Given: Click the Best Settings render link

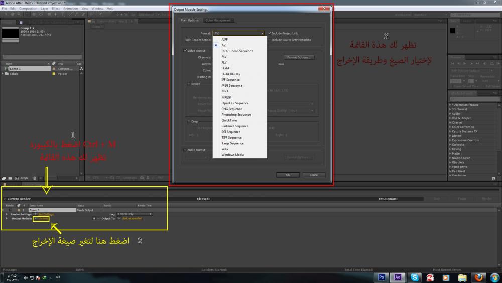Looking at the screenshot, I should [x=46, y=214].
